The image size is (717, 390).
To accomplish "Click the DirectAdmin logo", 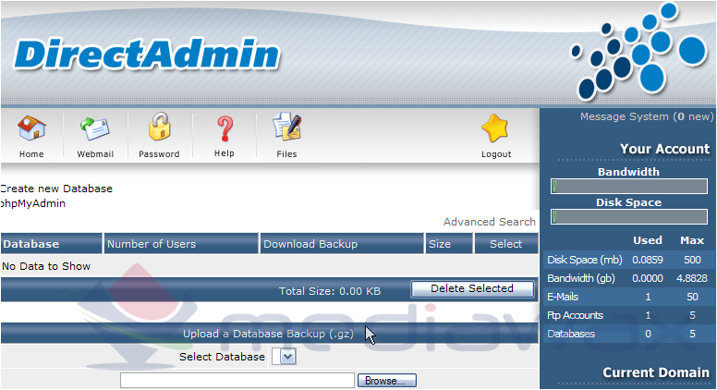I will click(146, 55).
